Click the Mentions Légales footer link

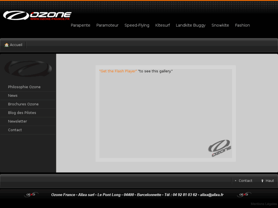264,204
